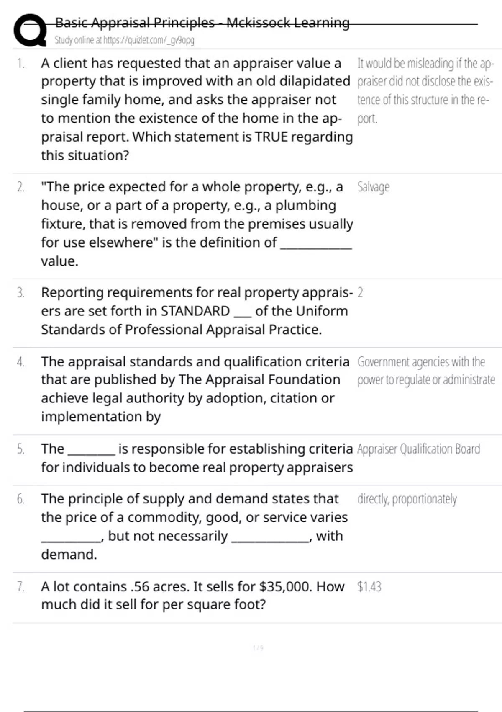
Task: Click the Basic Appraisal Principles title
Action: 202,22
